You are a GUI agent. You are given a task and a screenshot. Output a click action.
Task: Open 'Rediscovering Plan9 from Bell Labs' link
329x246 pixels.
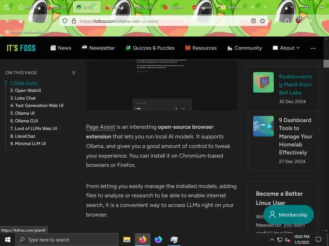[296, 85]
